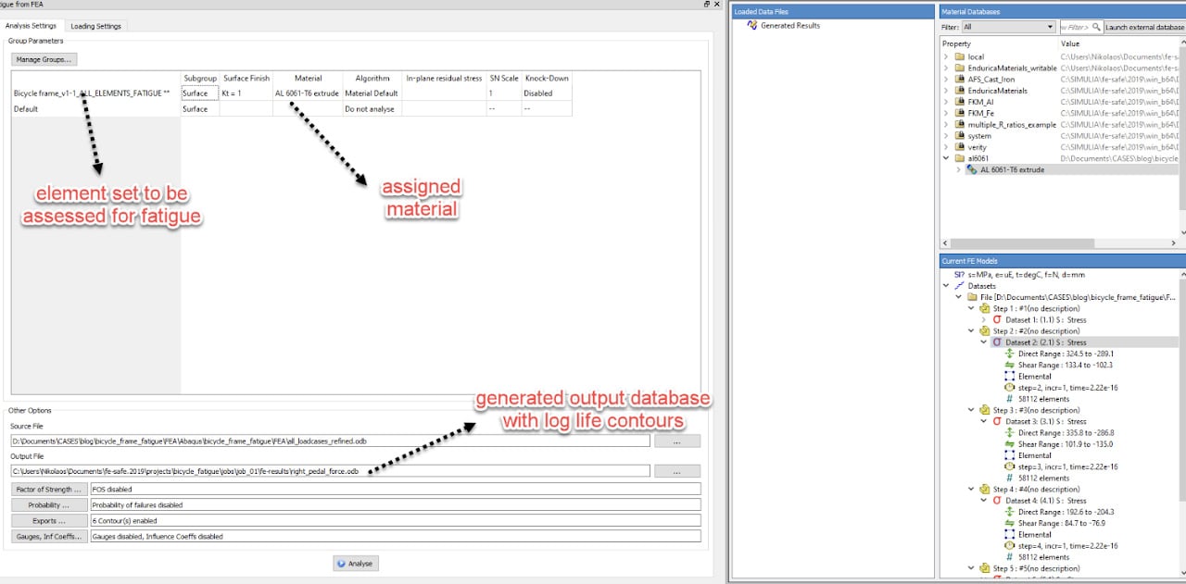Image resolution: width=1186 pixels, height=584 pixels.
Task: Collapse the Datasets tree node
Action: tap(946, 286)
